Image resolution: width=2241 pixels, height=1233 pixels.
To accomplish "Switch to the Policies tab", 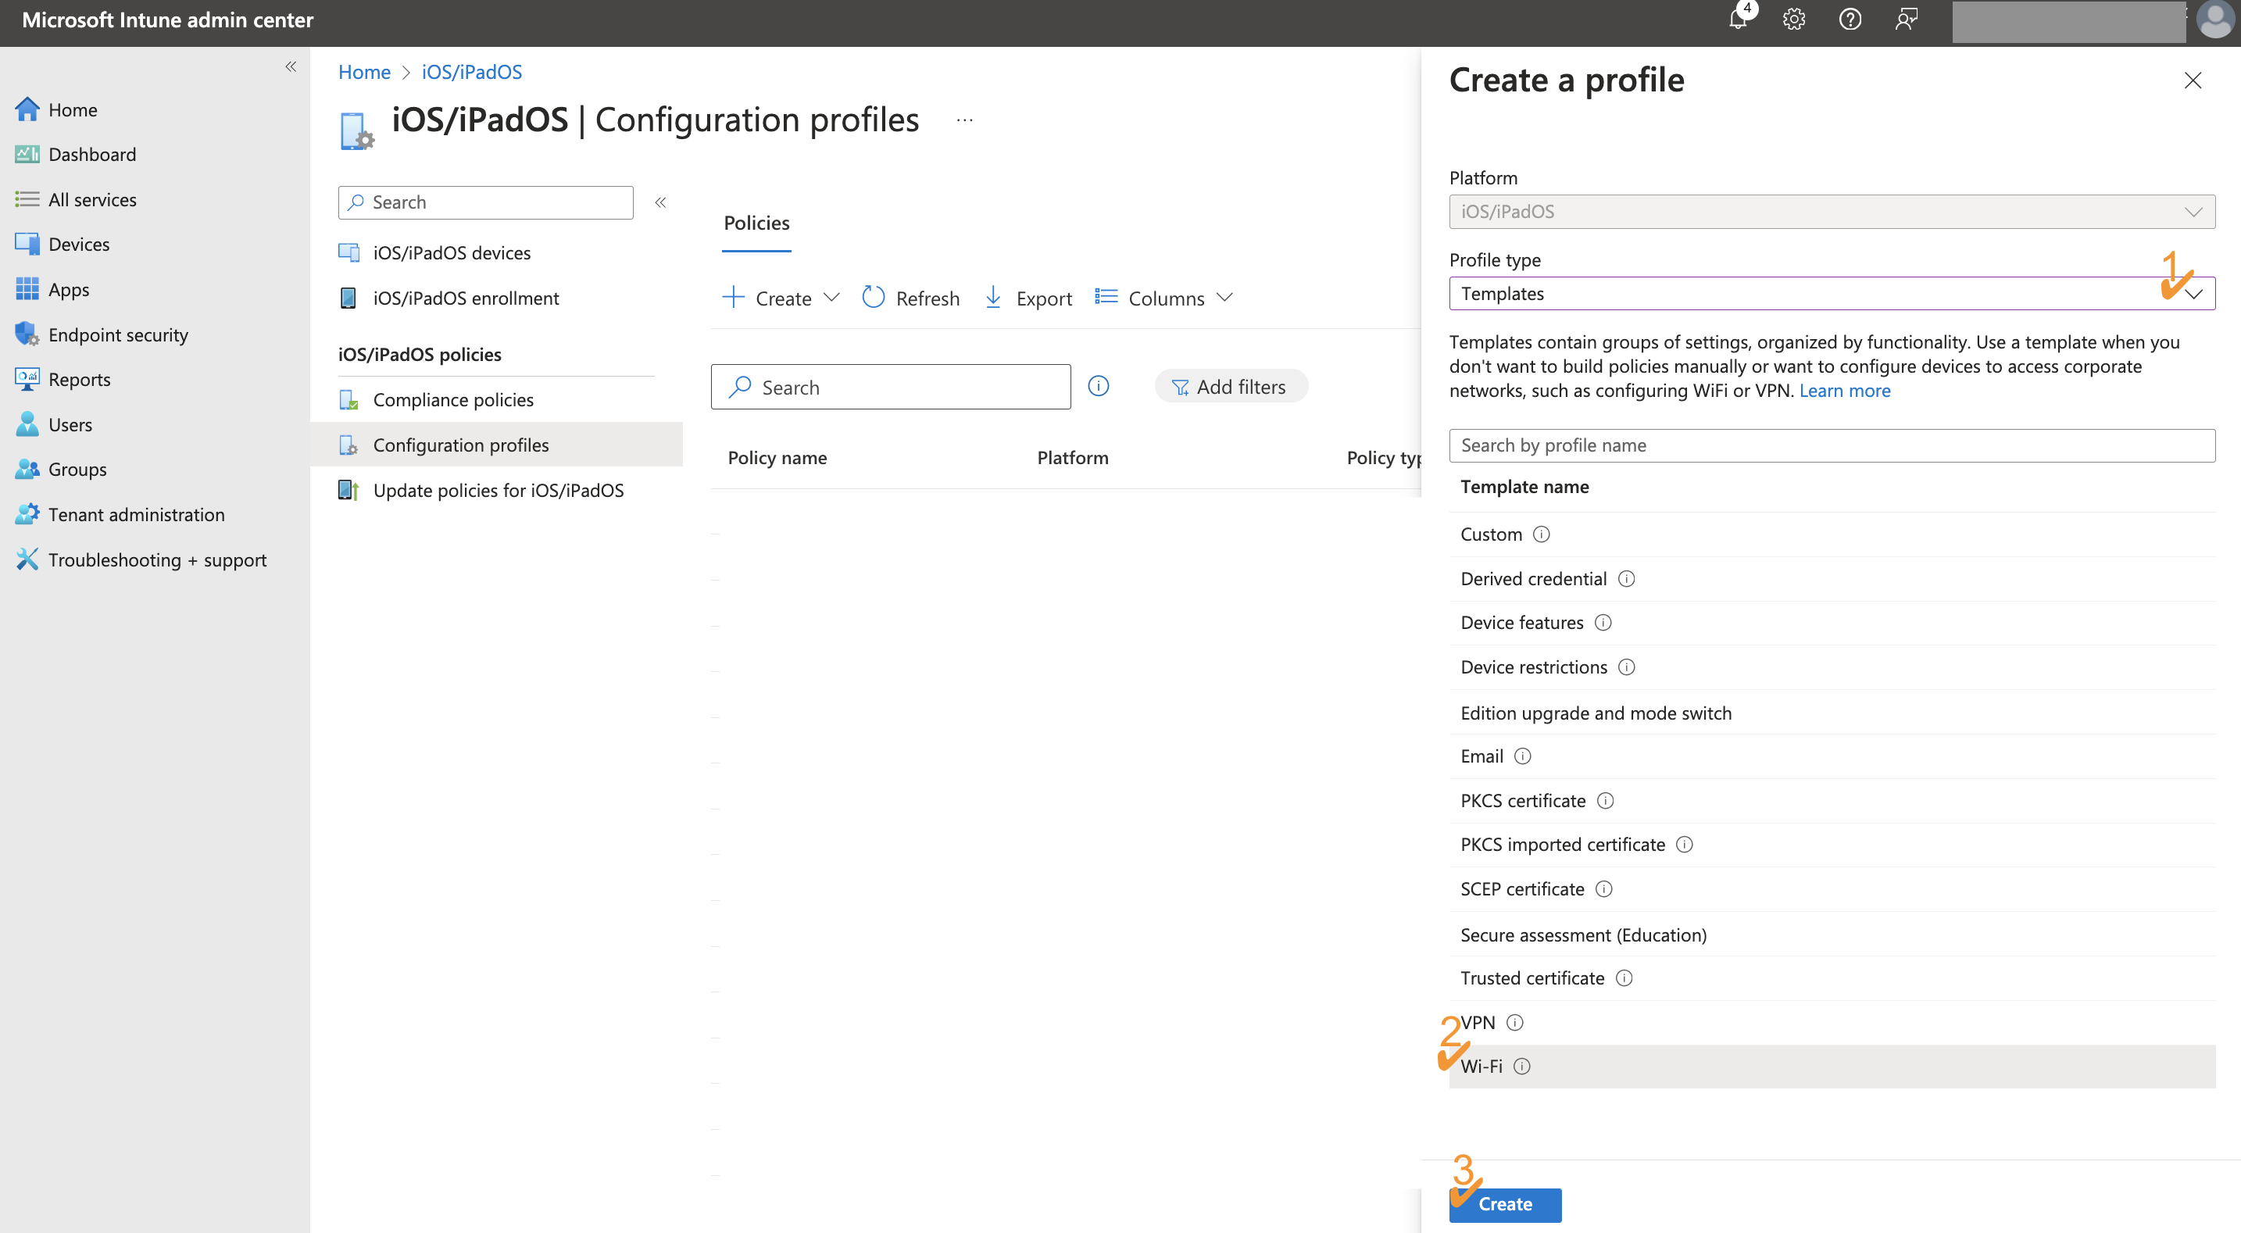I will (x=755, y=223).
